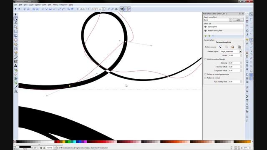Adjust the Normal offset spinner arrows
Screen dimensions: 267x150
click(241, 67)
